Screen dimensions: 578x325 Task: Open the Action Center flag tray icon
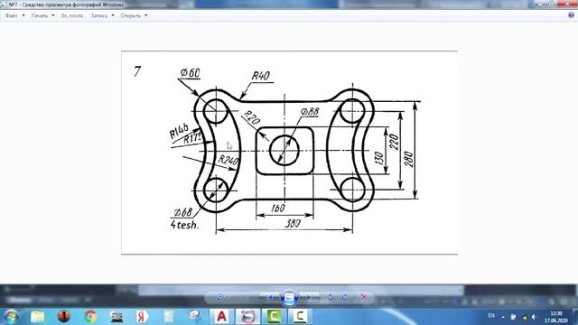513,317
